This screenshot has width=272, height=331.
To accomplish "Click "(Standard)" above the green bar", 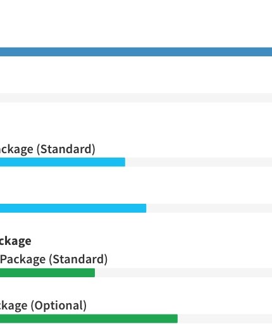I will click(x=78, y=259).
